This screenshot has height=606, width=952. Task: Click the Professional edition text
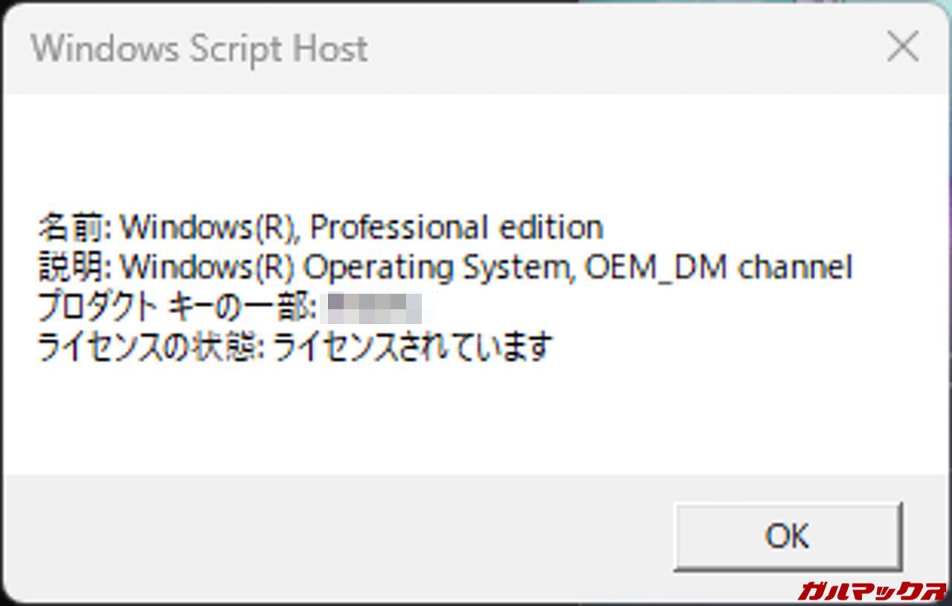[455, 227]
